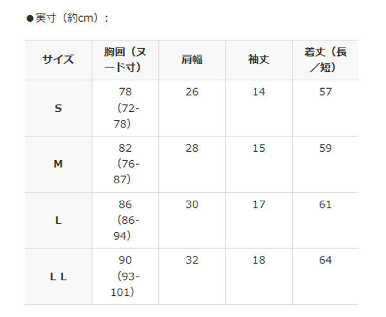
Task: Click the サイズ column header
Action: point(59,60)
